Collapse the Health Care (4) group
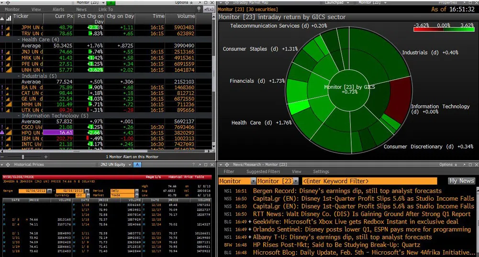The width and height of the screenshot is (479, 257). [19, 40]
